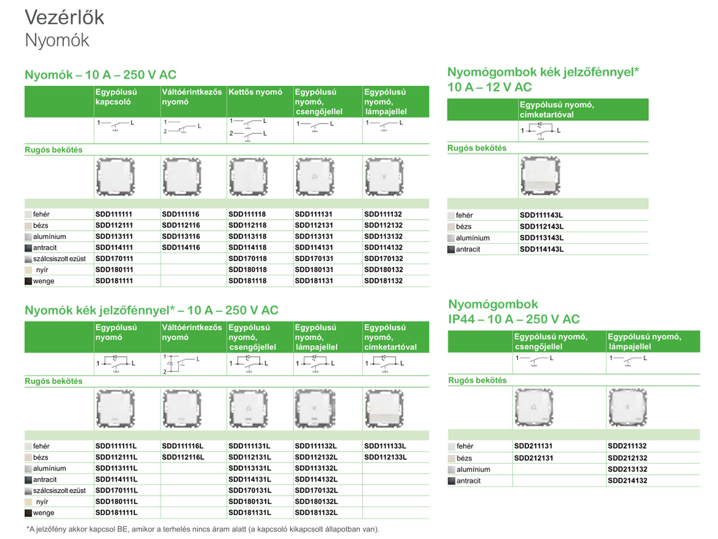718x539 pixels.
Task: Select Egypólusú nyomó image in kék jelzőfénnyel 250 V table
Action: point(116,409)
